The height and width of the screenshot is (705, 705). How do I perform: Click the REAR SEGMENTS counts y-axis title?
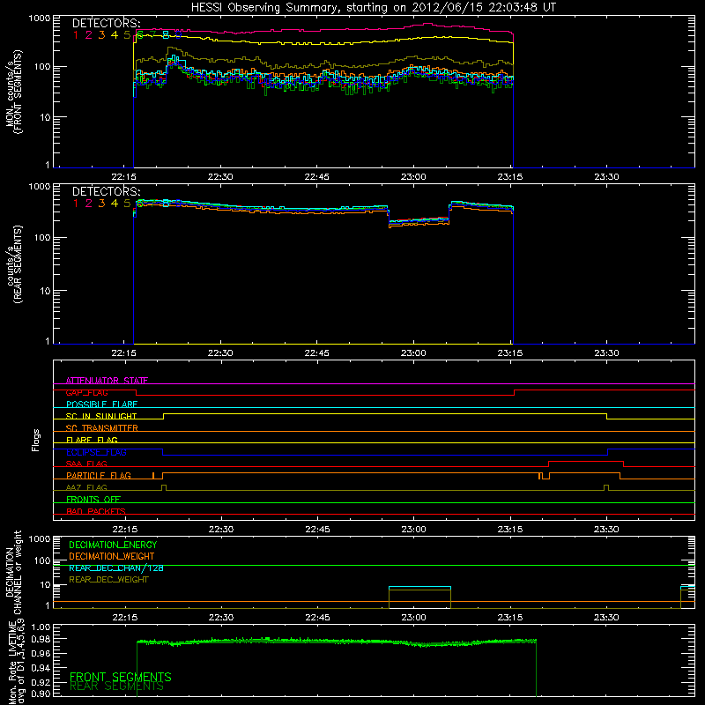14,264
